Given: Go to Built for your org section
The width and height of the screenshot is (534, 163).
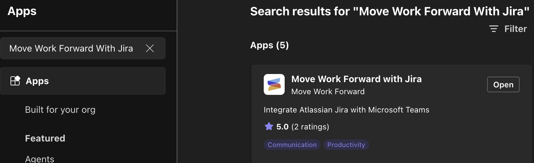Looking at the screenshot, I should (x=60, y=110).
